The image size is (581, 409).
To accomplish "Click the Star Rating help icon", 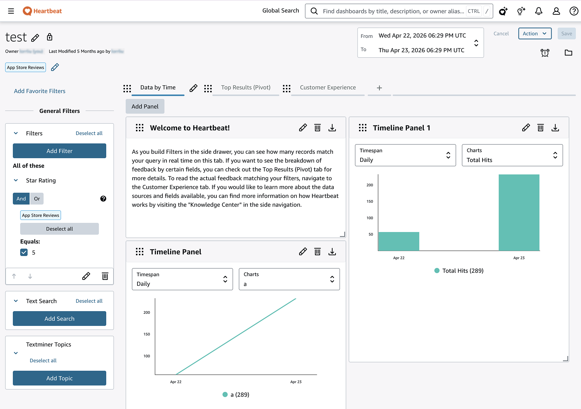I will pos(103,199).
